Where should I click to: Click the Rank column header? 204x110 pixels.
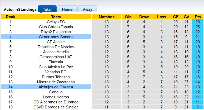(11, 17)
